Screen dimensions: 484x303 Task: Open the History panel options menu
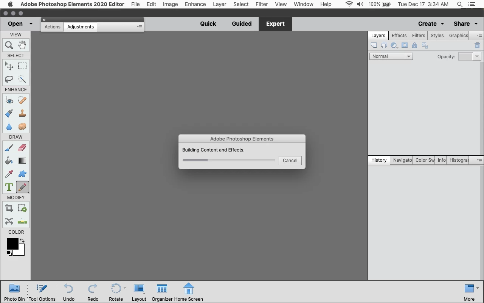point(479,160)
